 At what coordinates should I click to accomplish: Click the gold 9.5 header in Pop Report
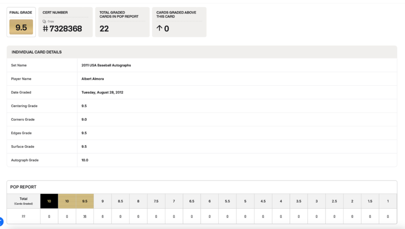pyautogui.click(x=85, y=201)
